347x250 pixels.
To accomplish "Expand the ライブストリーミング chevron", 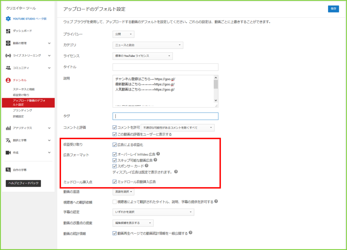I will (49, 56).
